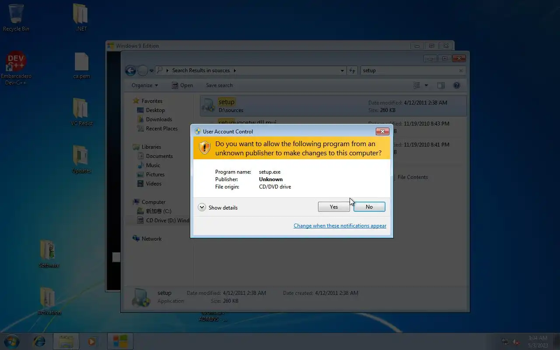Image resolution: width=560 pixels, height=350 pixels.
Task: Select the Activation folder on desktop
Action: tap(49, 301)
